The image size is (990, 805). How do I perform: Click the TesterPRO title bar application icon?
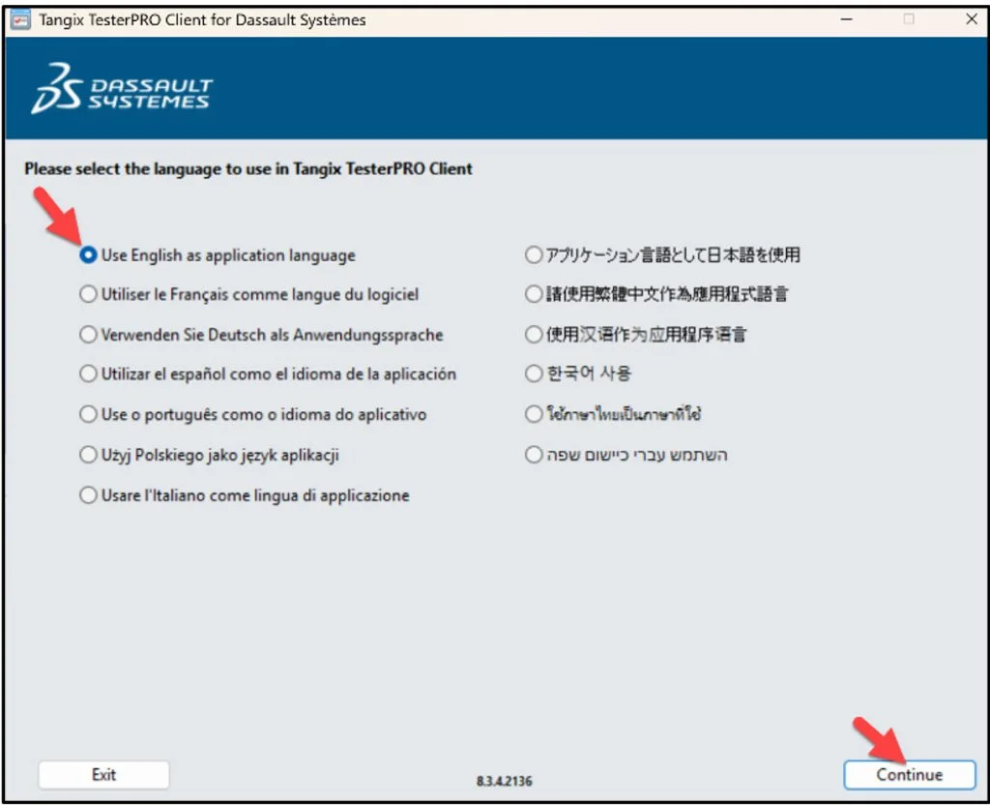tap(21, 18)
